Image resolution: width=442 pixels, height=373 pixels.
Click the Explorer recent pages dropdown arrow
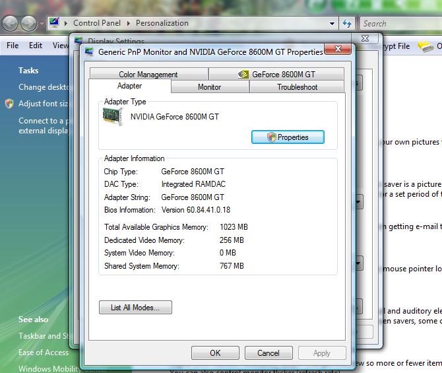tap(42, 23)
